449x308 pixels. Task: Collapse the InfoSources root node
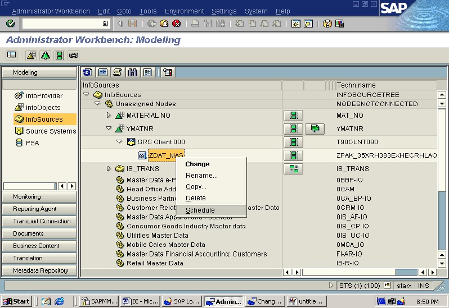coord(86,94)
